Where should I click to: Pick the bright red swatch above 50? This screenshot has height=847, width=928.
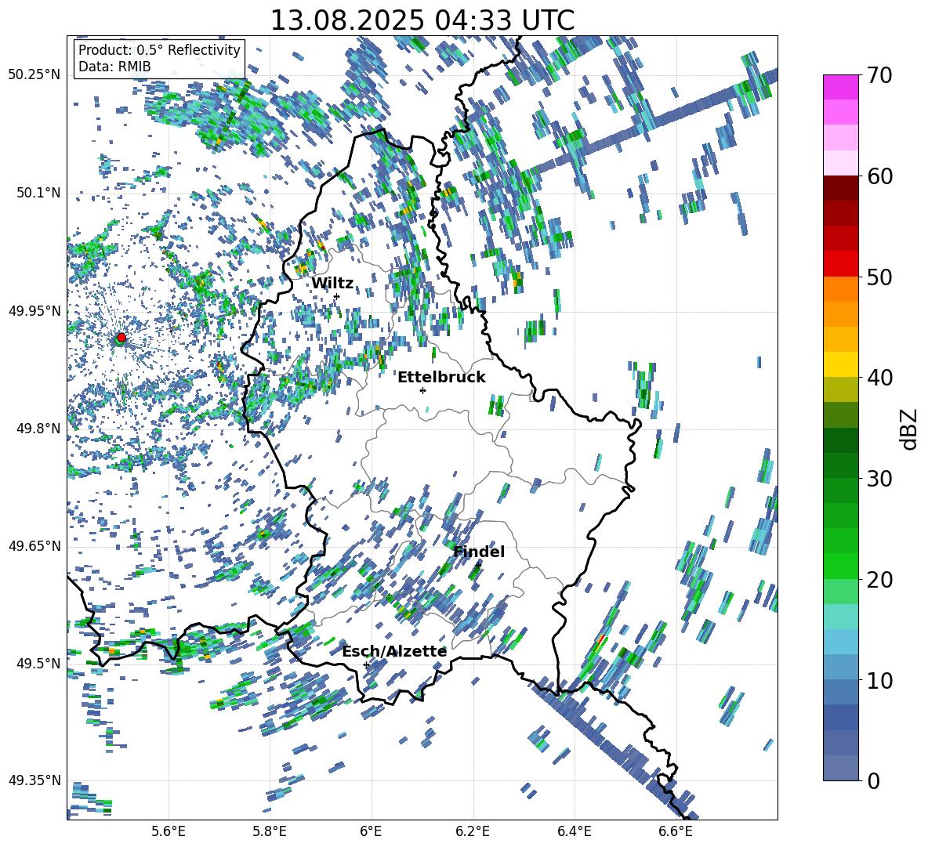tap(840, 264)
